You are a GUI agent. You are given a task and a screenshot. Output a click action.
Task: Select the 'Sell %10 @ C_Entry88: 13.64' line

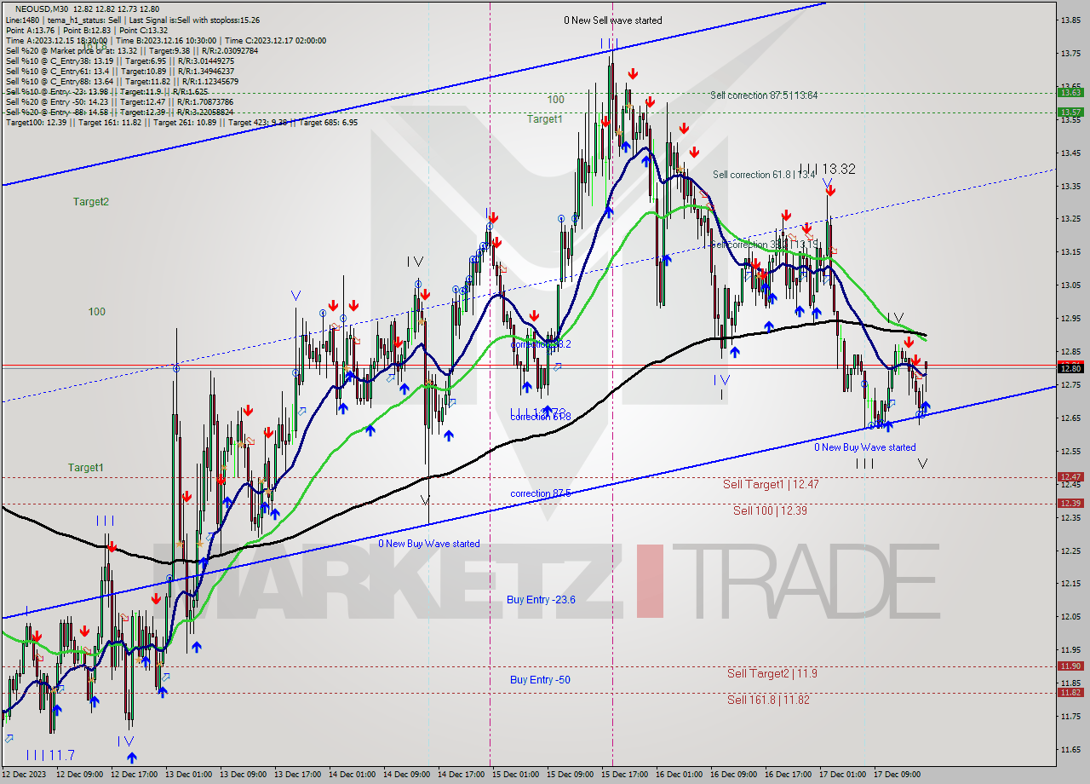pos(122,81)
